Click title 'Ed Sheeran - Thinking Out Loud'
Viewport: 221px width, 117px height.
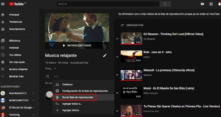coord(173,34)
